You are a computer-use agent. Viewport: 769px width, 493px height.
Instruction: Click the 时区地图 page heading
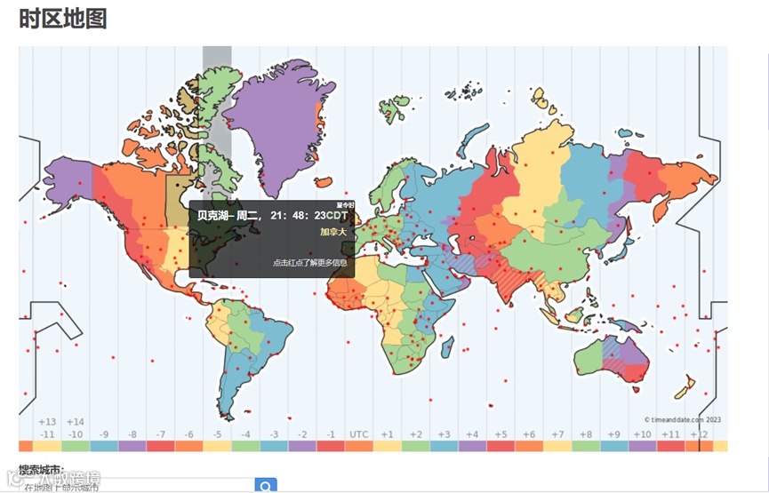click(x=63, y=20)
